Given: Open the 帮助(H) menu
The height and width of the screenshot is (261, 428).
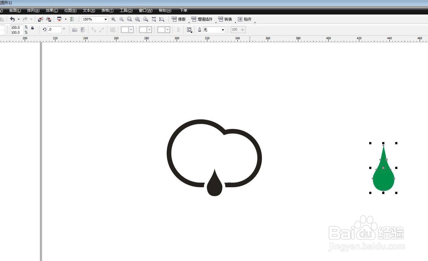Looking at the screenshot, I should (x=165, y=11).
